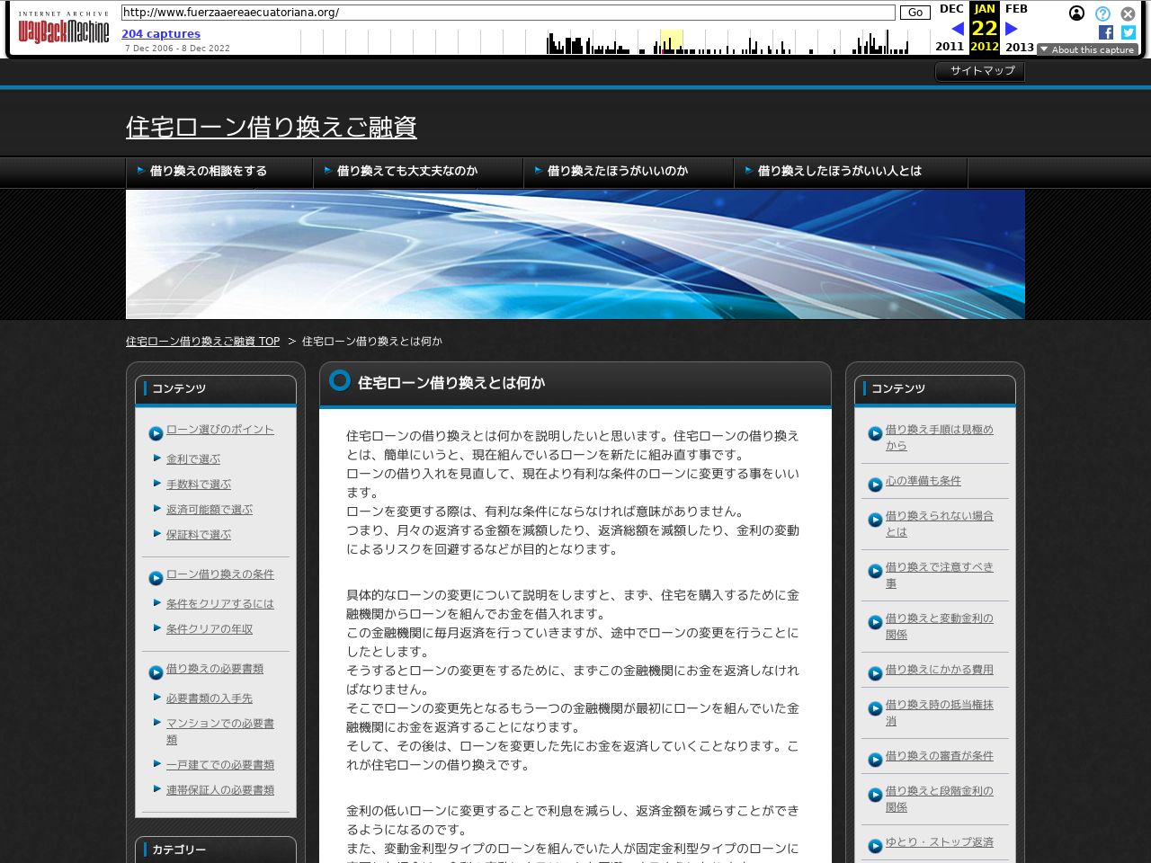Click the Twitter share icon
The height and width of the screenshot is (863, 1151).
(1129, 32)
